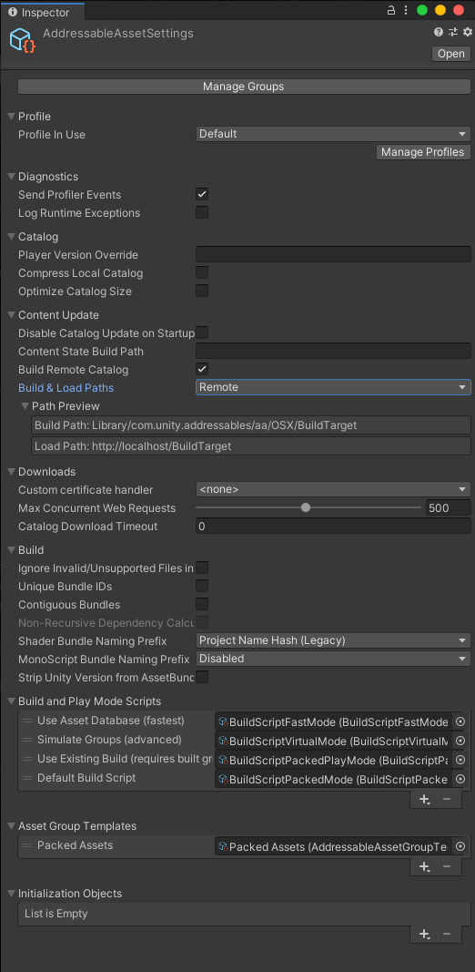This screenshot has width=475, height=972.
Task: Open the Inspector kebab options menu
Action: (406, 10)
